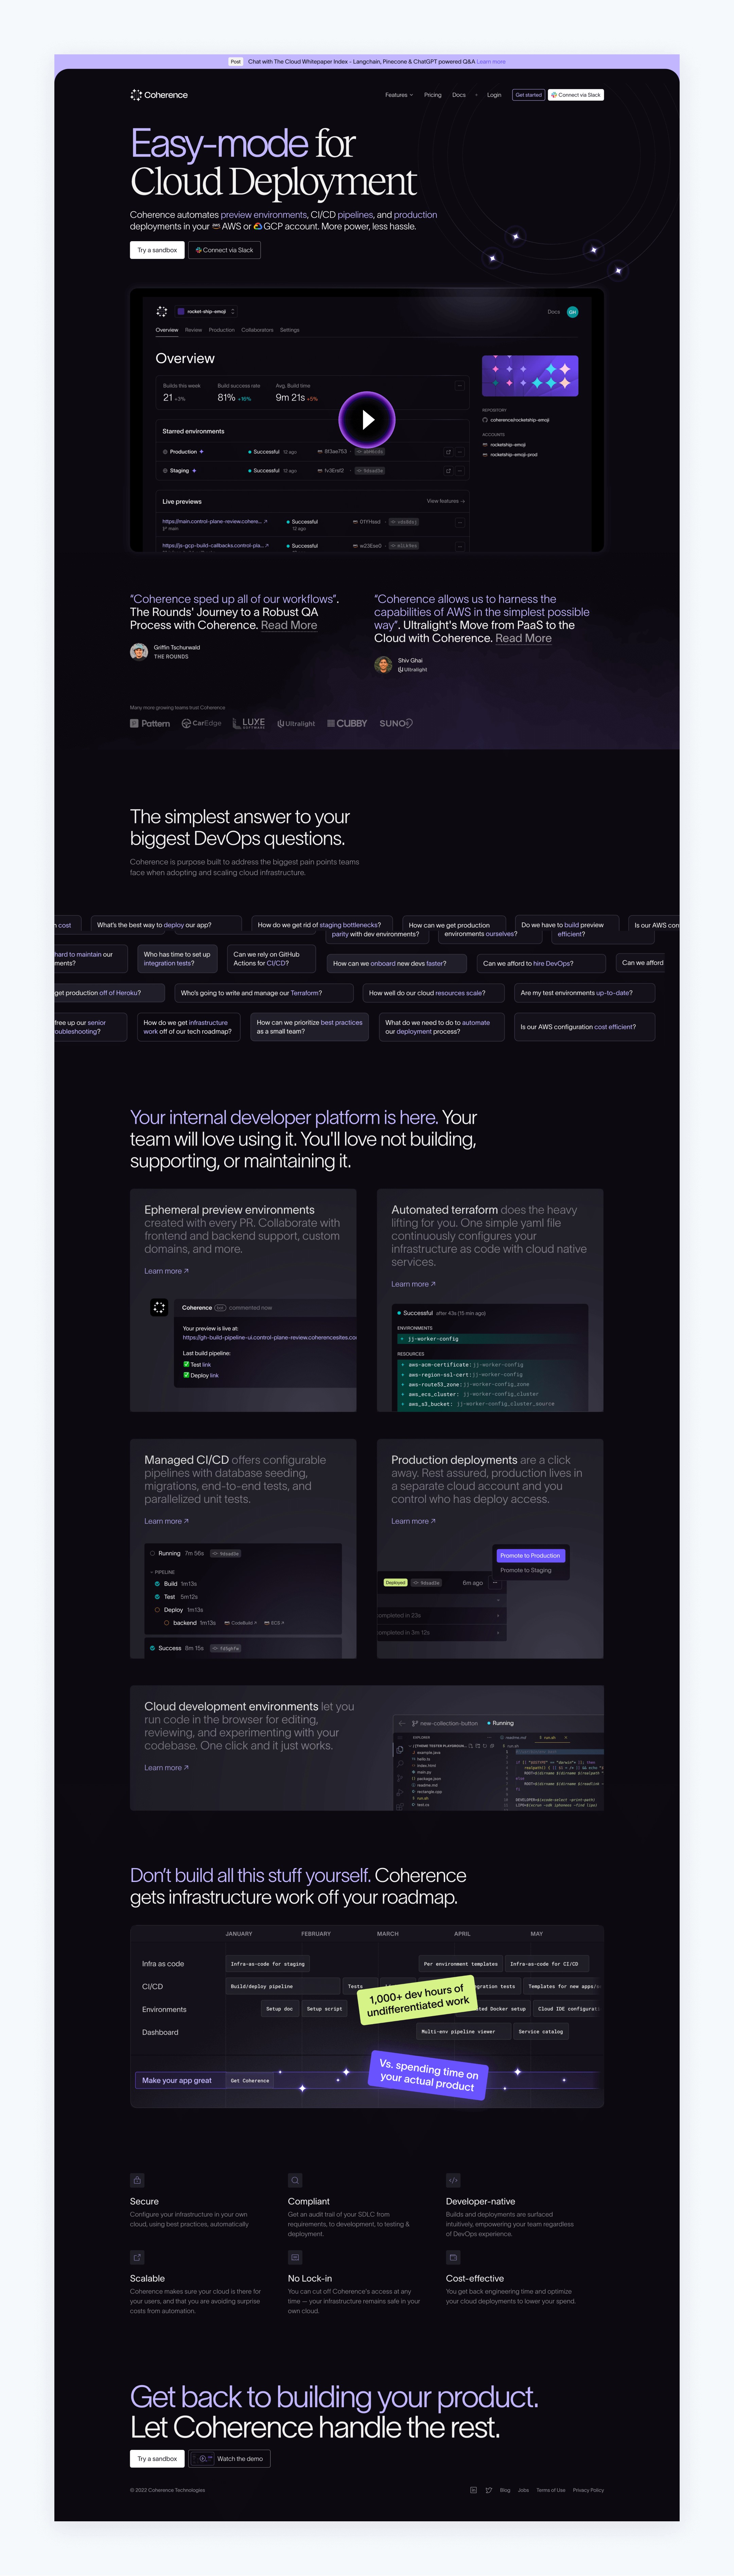The width and height of the screenshot is (734, 2576).
Task: Follow the Learn more banner link
Action: click(491, 62)
